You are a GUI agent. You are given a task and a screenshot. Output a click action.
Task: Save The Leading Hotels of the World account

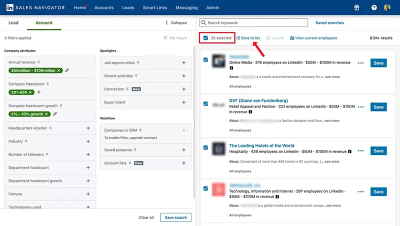click(378, 151)
